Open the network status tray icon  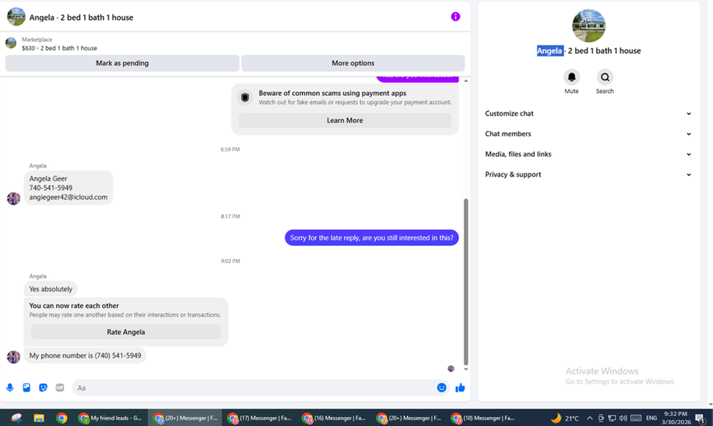click(612, 418)
